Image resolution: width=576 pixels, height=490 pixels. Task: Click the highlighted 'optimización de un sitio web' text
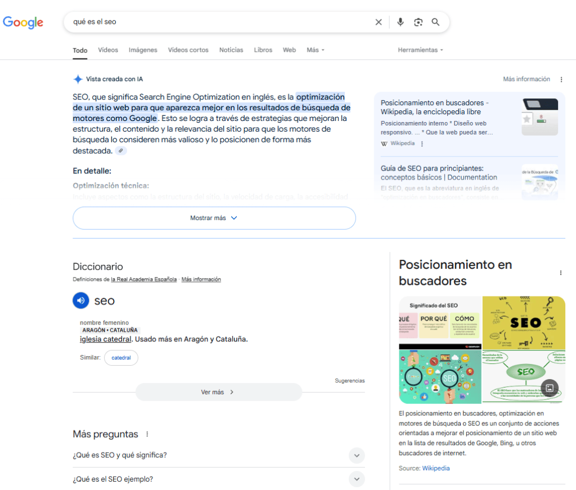click(211, 107)
